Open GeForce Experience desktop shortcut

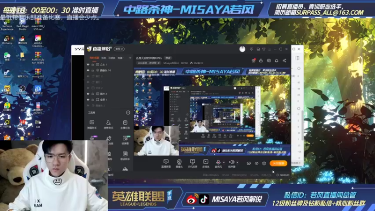(7, 25)
